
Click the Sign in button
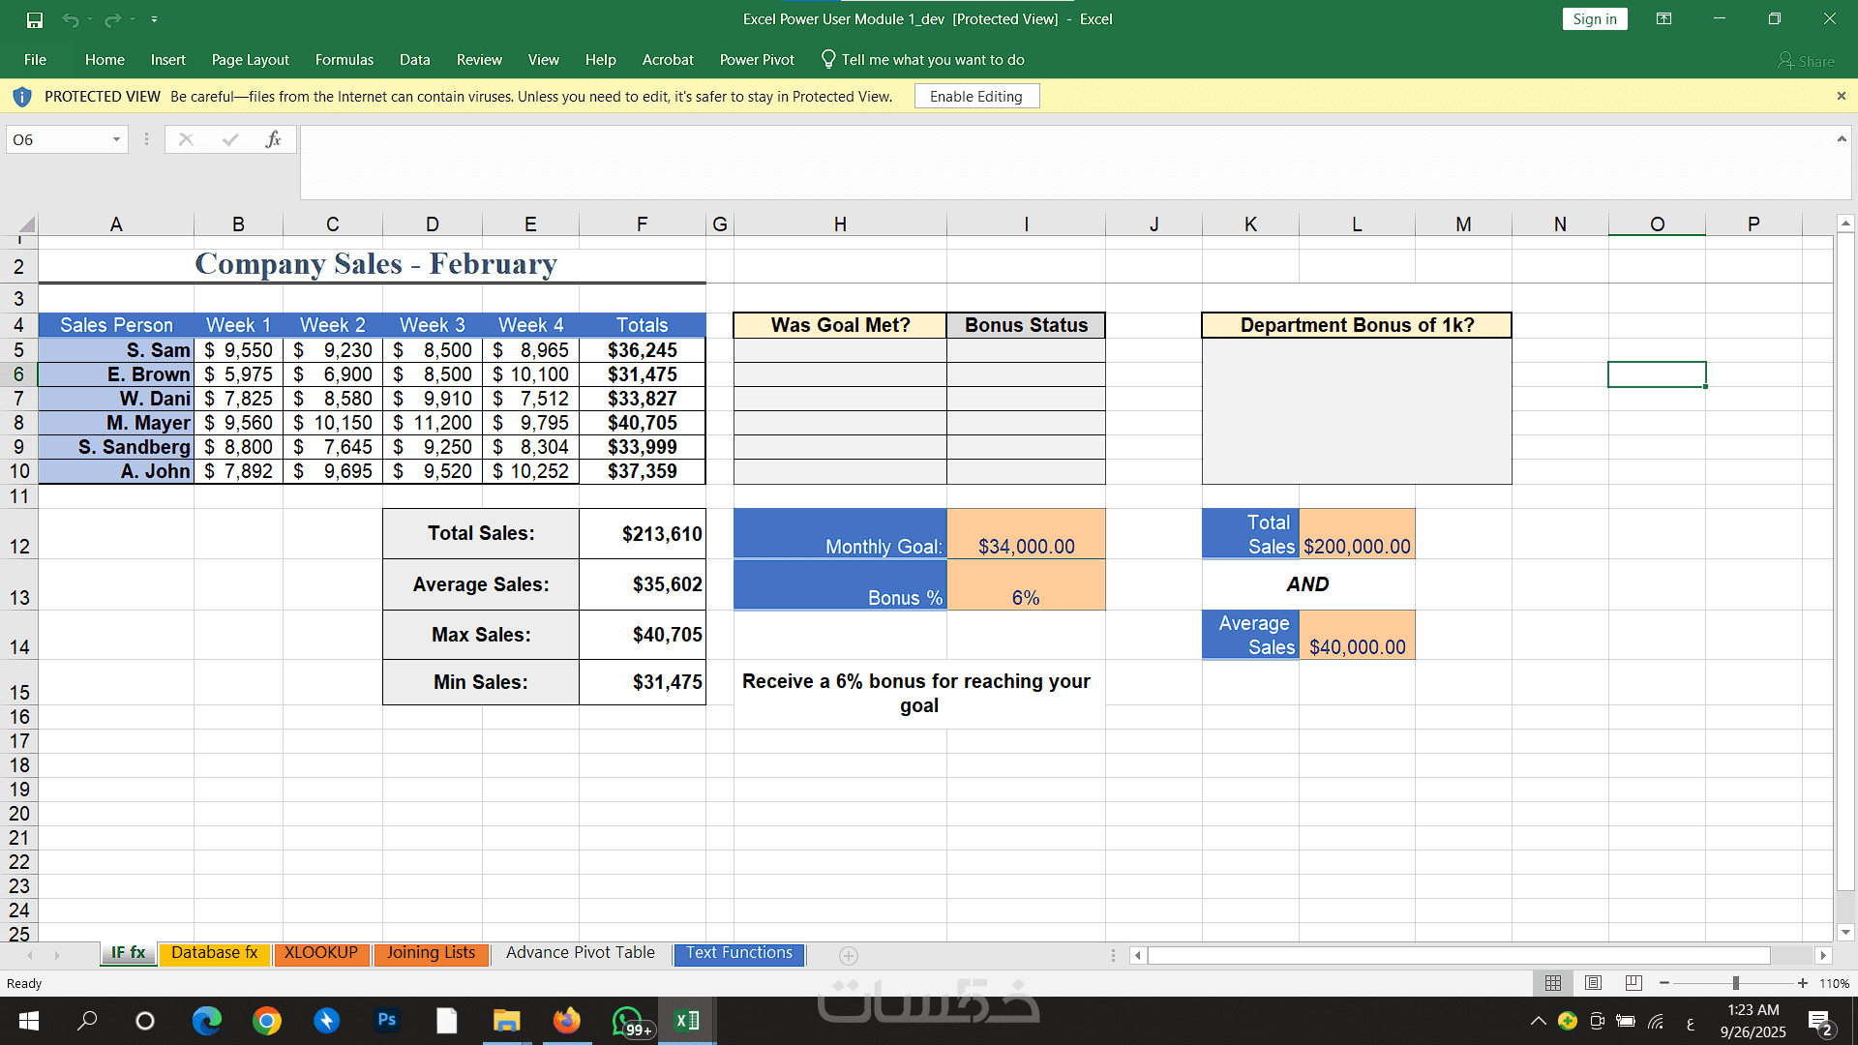click(x=1594, y=19)
